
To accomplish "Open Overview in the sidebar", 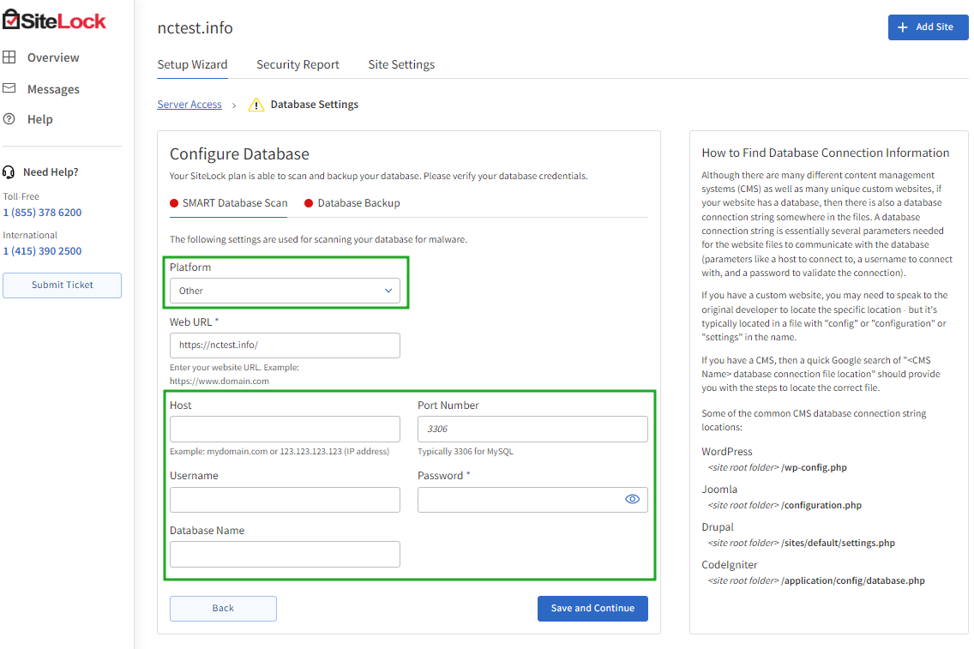I will pyautogui.click(x=41, y=57).
